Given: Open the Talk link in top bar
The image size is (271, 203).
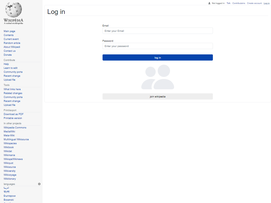Looking at the screenshot, I should click(228, 3).
